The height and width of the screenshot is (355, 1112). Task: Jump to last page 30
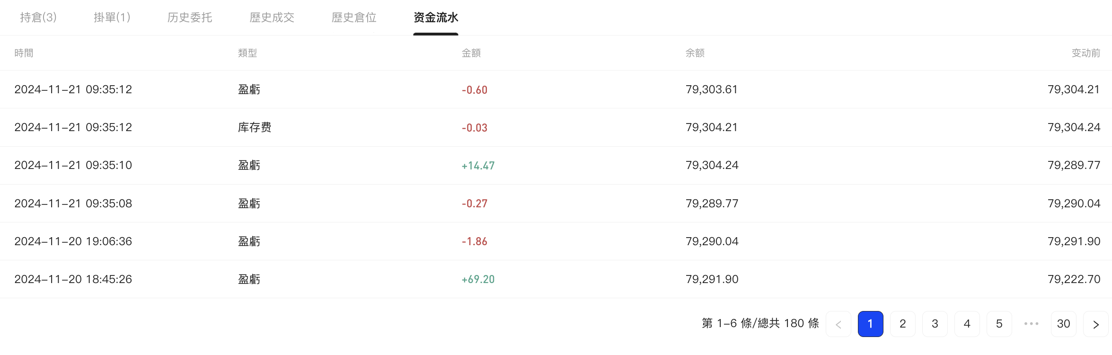(1064, 324)
